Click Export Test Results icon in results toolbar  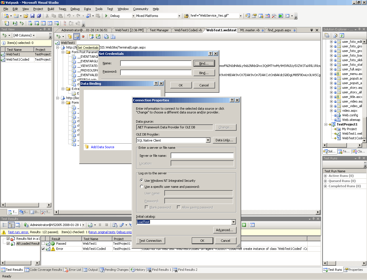coord(121,225)
